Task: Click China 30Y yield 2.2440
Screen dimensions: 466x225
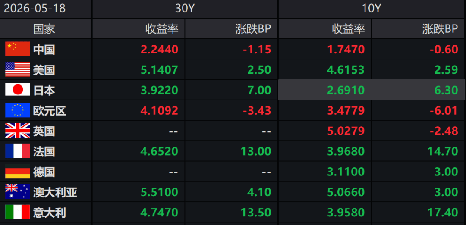Action: [x=159, y=49]
